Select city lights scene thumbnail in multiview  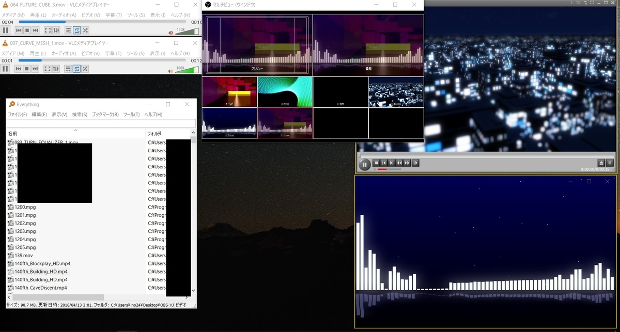coord(396,92)
